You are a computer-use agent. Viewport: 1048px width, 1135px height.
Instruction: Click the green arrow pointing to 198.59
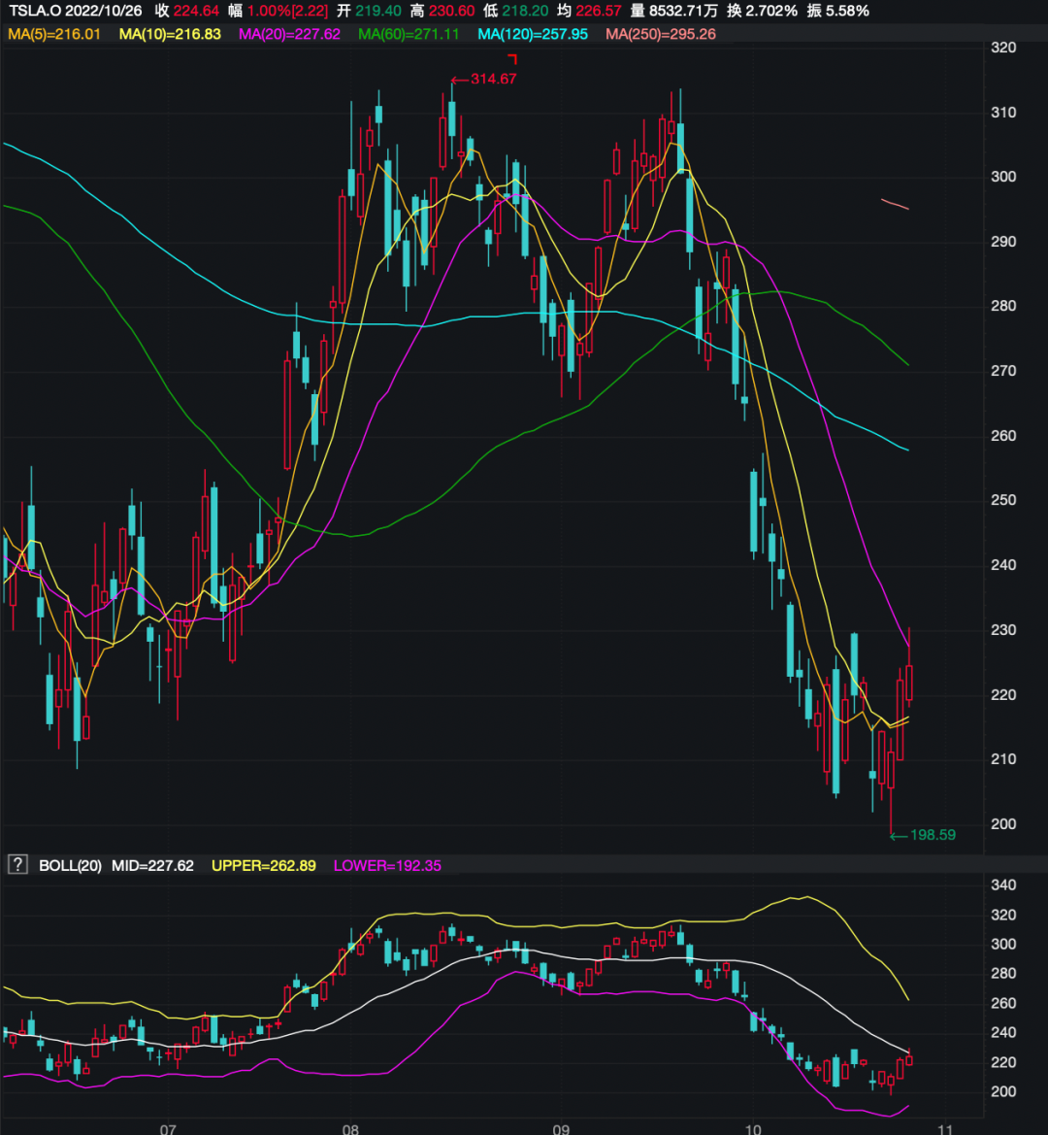pos(898,835)
